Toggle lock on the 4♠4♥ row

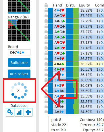[x=46, y=59]
